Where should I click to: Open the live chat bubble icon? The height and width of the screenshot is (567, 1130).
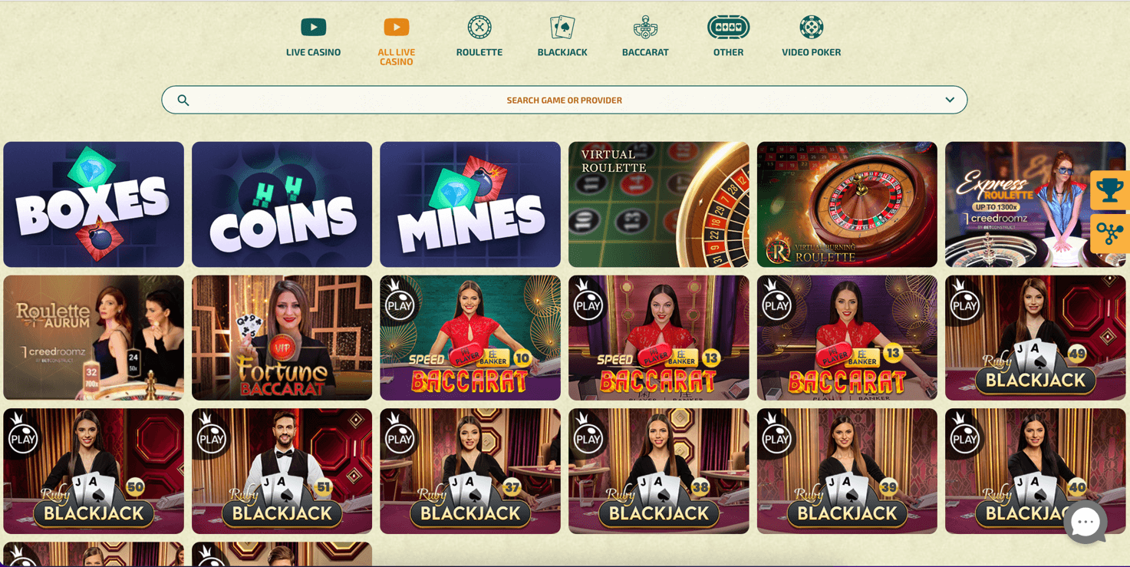(1086, 522)
